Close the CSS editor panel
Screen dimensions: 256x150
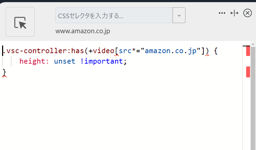click(248, 13)
